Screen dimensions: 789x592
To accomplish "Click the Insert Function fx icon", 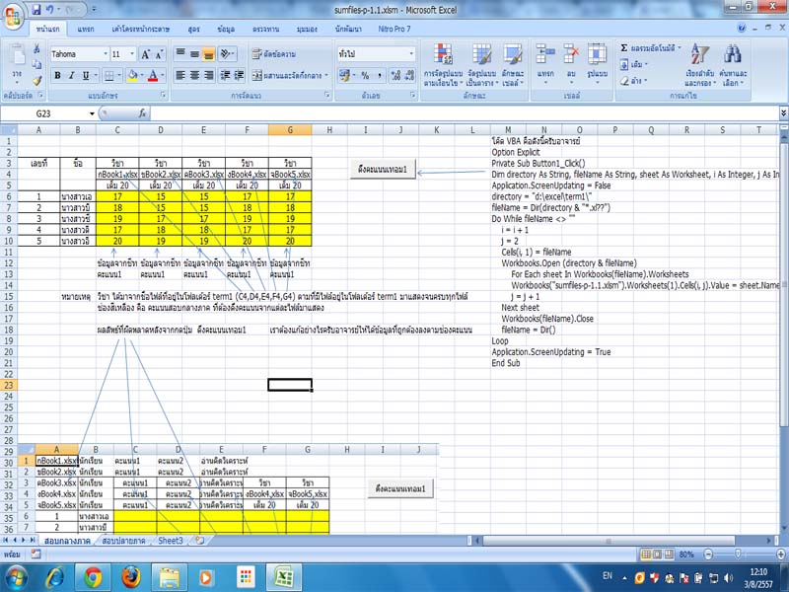I will [x=143, y=113].
